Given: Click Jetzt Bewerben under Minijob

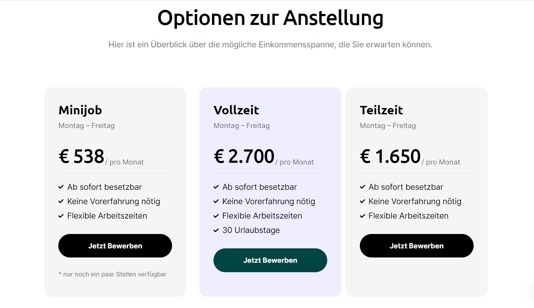Looking at the screenshot, I should [115, 246].
